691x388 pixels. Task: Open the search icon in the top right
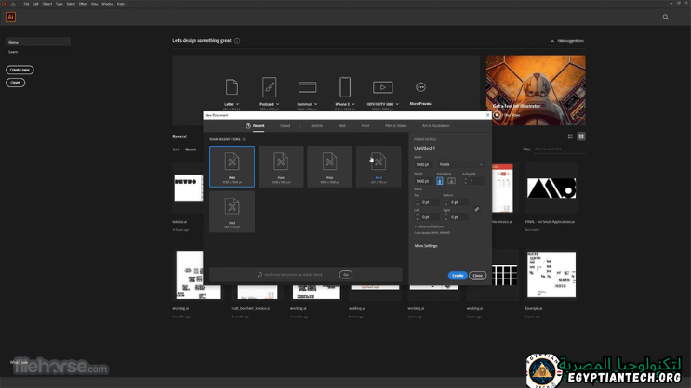[x=666, y=17]
